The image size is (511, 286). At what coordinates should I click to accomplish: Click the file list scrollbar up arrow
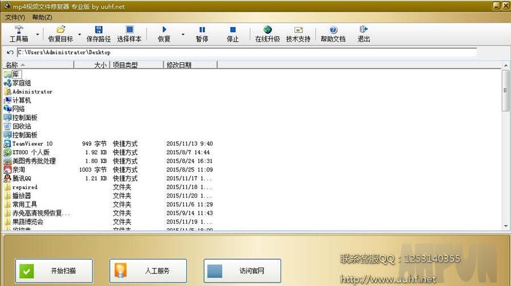tap(506, 65)
